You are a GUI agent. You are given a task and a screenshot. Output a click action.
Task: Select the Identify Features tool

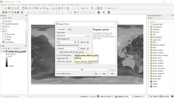(92, 8)
